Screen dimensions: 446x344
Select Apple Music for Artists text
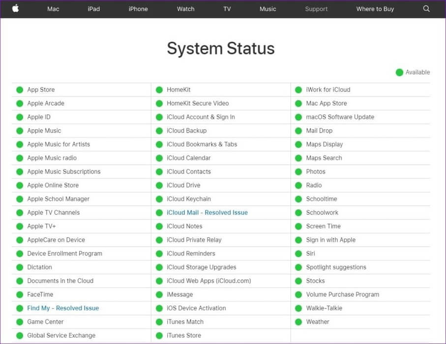coord(59,144)
